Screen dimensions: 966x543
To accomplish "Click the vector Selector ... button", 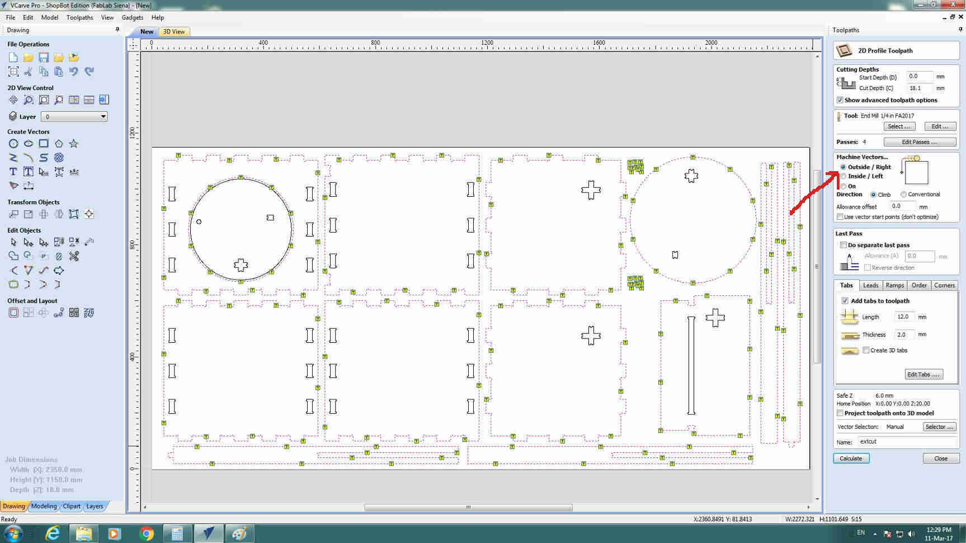I will pyautogui.click(x=939, y=427).
